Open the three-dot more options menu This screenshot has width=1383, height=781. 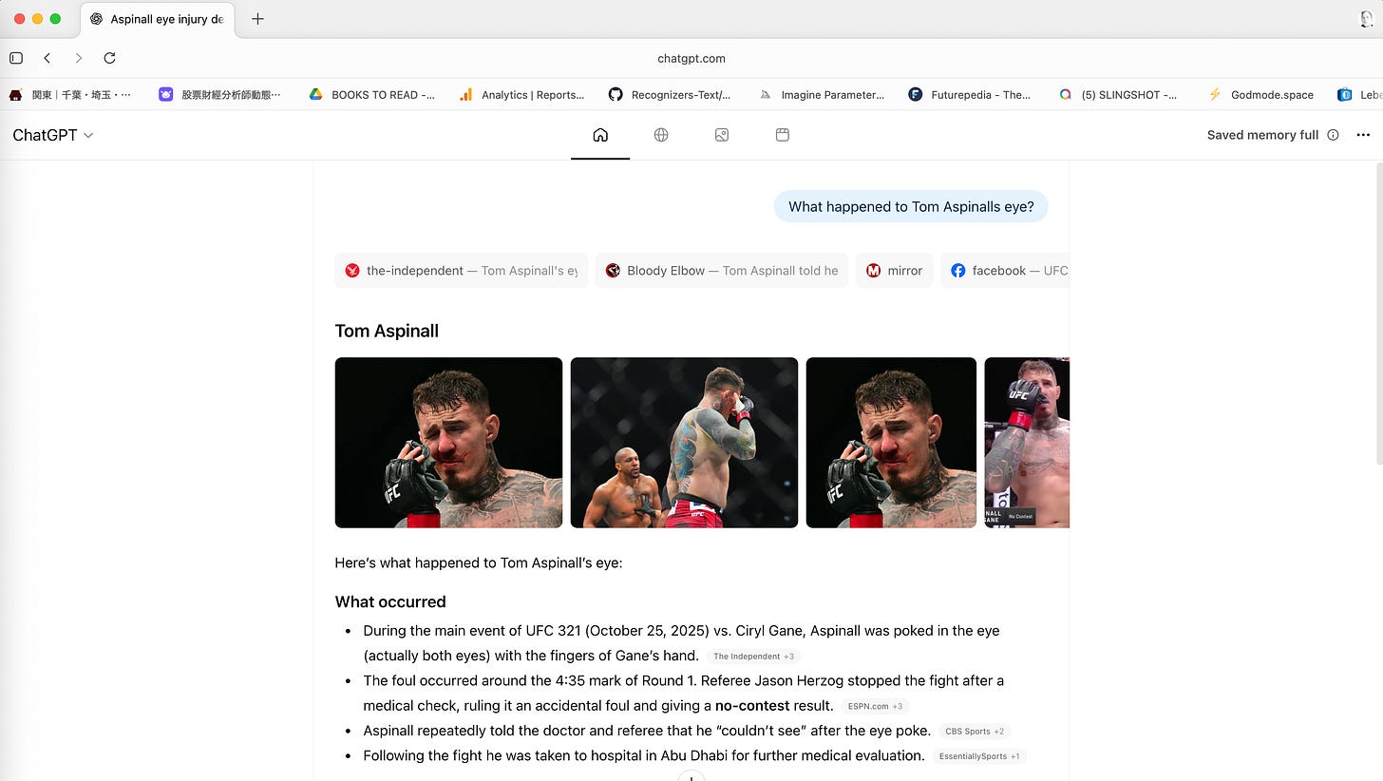1363,135
